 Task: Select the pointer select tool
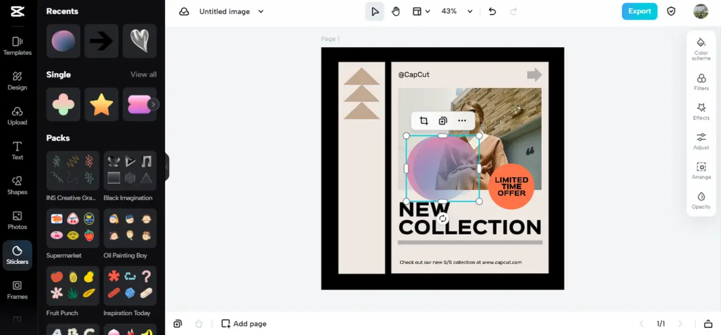tap(375, 11)
